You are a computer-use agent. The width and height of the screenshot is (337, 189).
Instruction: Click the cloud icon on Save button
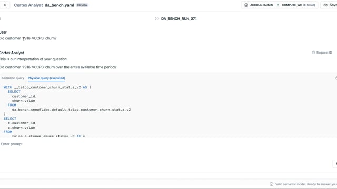[x=325, y=5]
